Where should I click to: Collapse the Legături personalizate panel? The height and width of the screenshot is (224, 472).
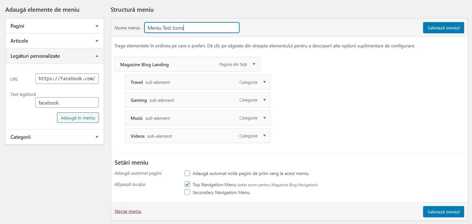[x=97, y=56]
